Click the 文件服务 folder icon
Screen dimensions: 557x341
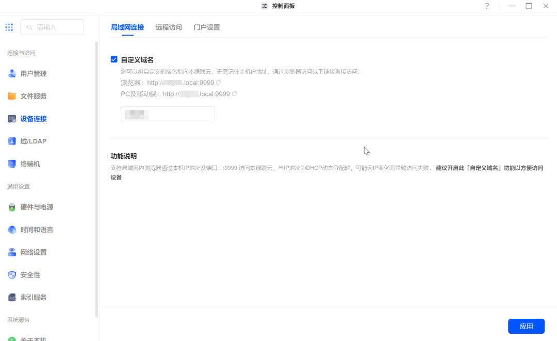[12, 96]
